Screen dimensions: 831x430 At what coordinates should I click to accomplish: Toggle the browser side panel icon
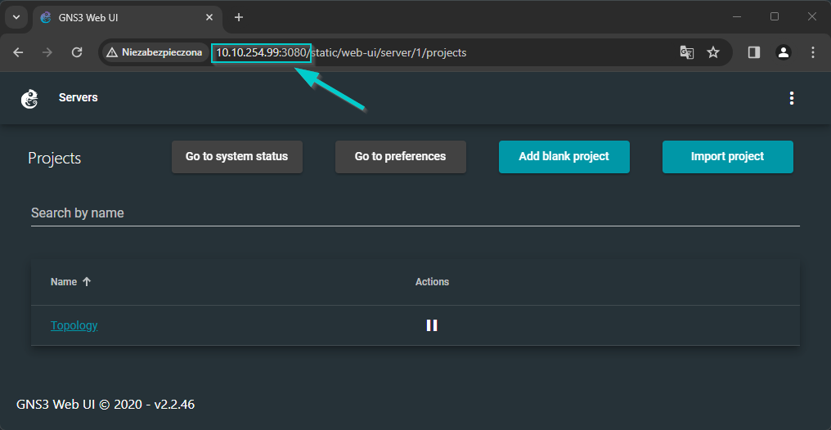pyautogui.click(x=754, y=52)
